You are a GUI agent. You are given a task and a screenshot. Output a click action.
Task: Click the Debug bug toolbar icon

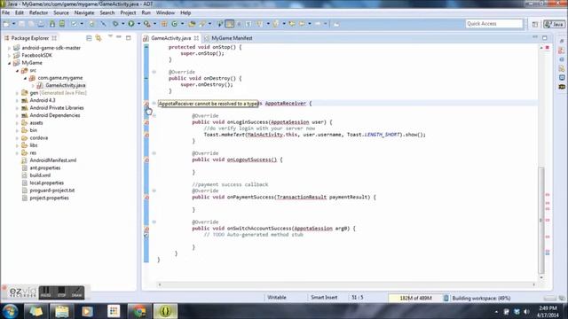tap(115, 24)
